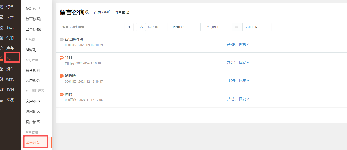Click 向日葵 · 2025-05-21 16:16 text
347x150 pixels.
click(83, 63)
